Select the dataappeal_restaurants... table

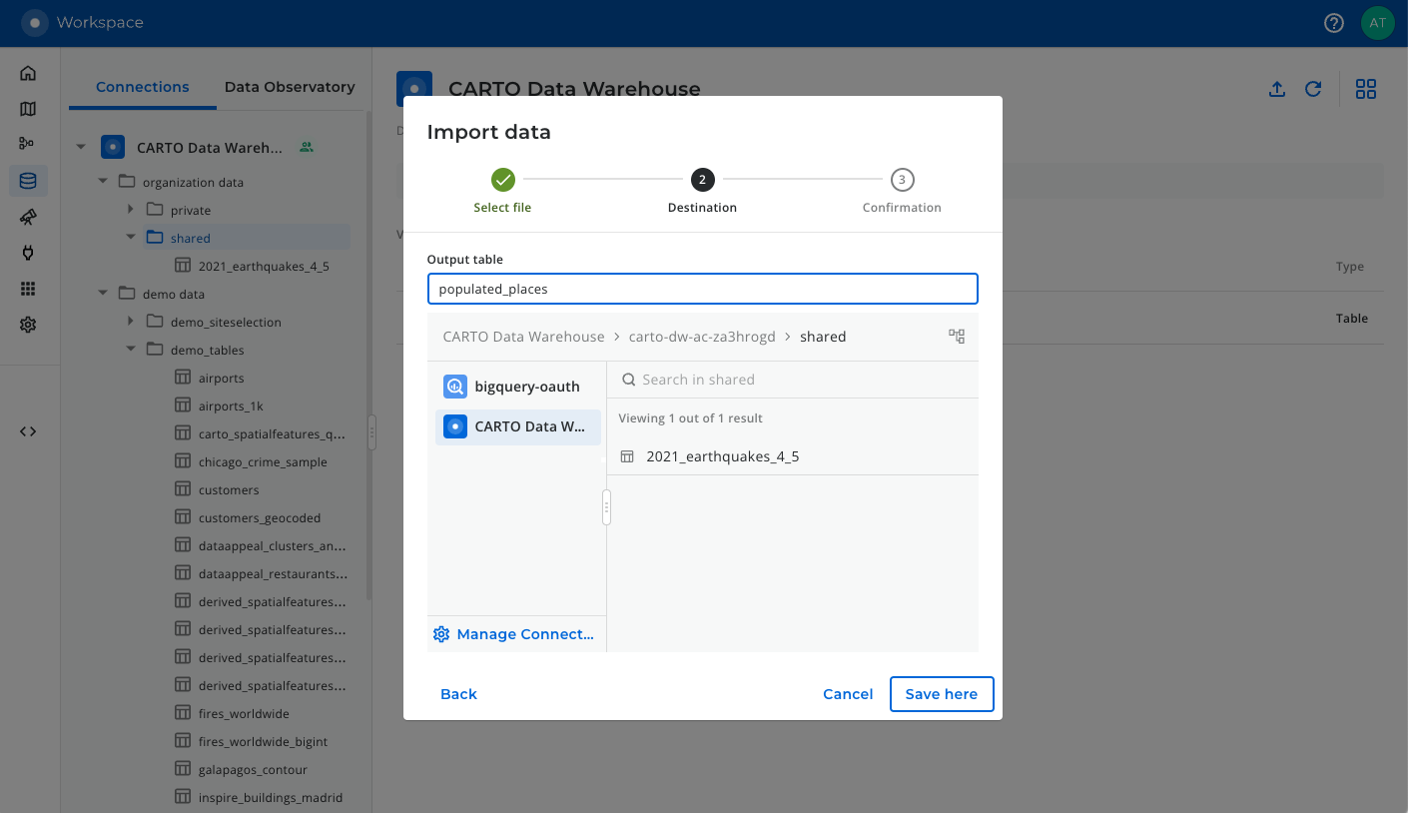pos(272,573)
